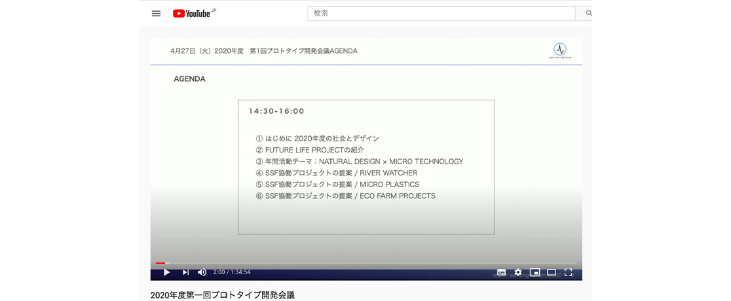Click the video title 2020年度第一回プロトタイプ開発会議
The width and height of the screenshot is (731, 301).
pos(223,295)
